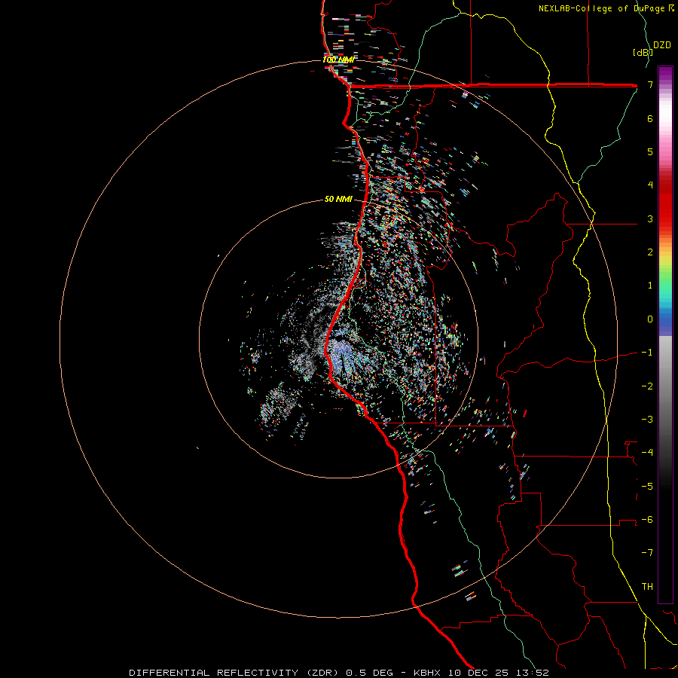The width and height of the screenshot is (678, 678).
Task: Click the TH label on the color scale
Action: pyautogui.click(x=647, y=586)
